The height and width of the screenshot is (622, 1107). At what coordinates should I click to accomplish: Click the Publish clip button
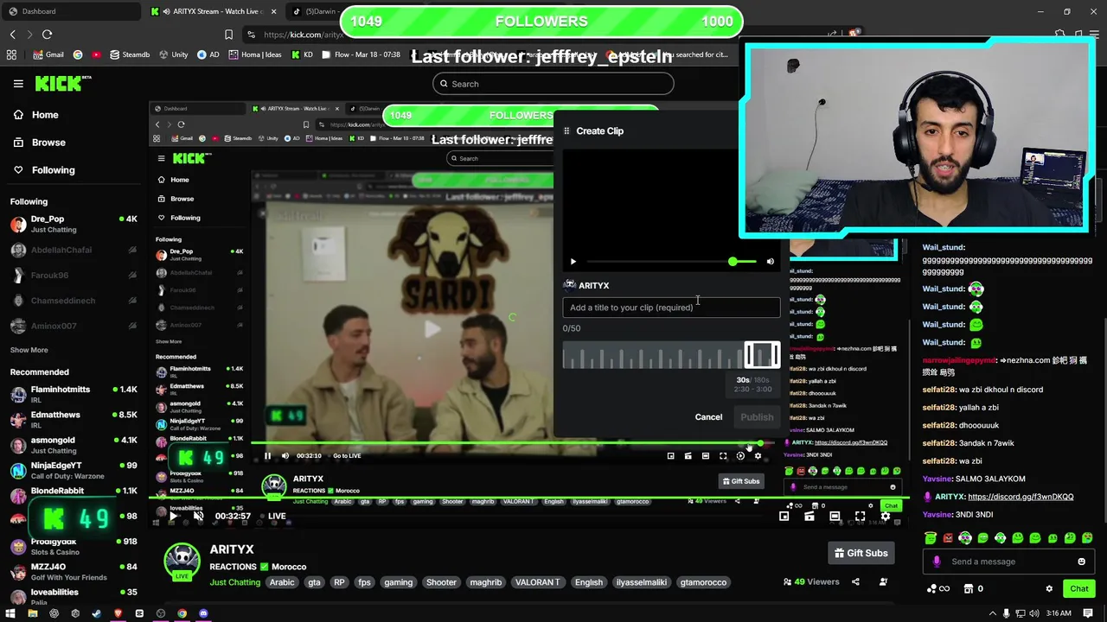click(757, 417)
